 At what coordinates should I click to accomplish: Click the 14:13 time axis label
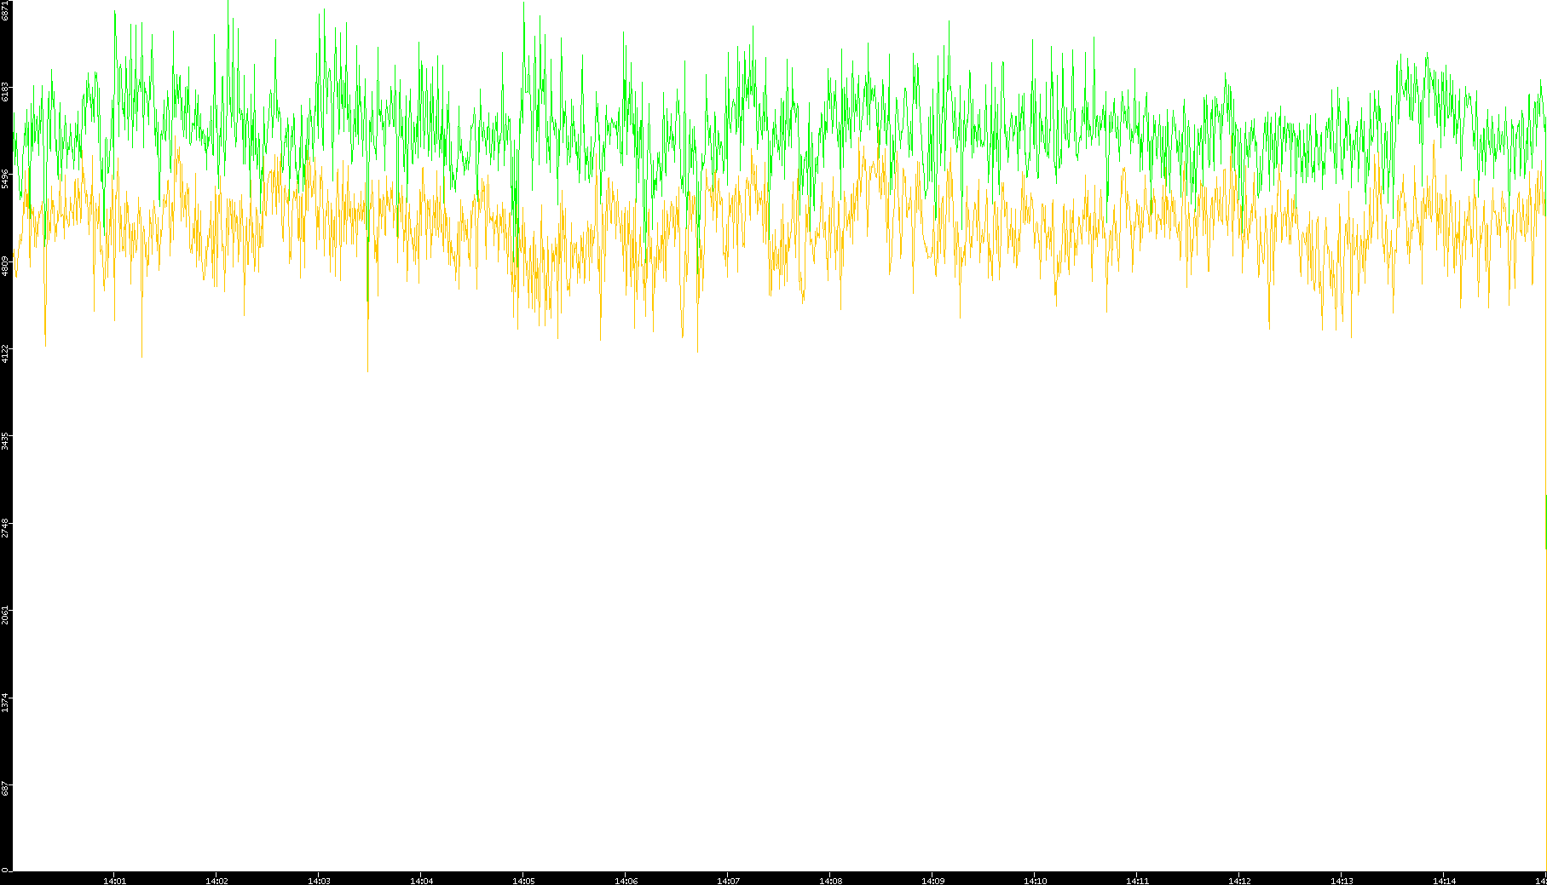[1342, 880]
